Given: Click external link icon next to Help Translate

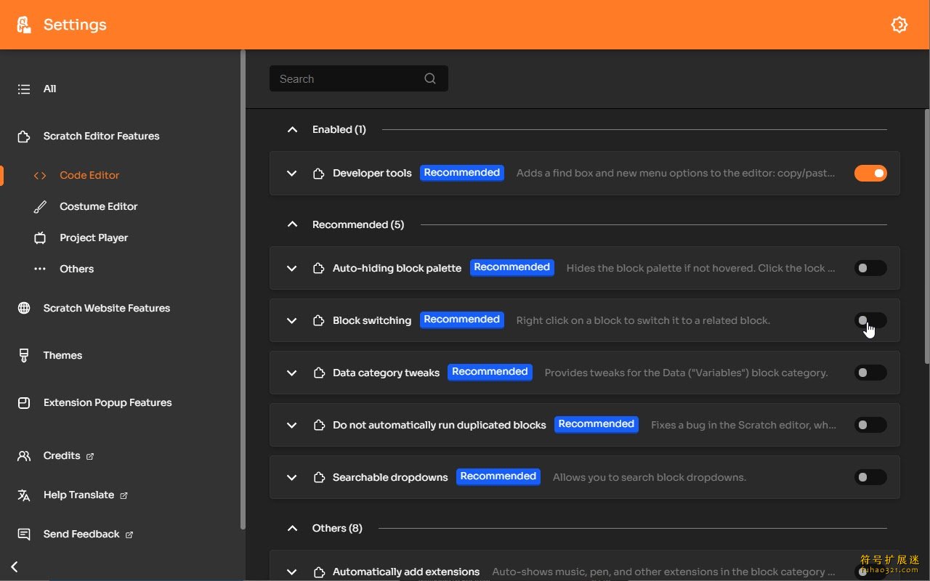Looking at the screenshot, I should click(124, 496).
